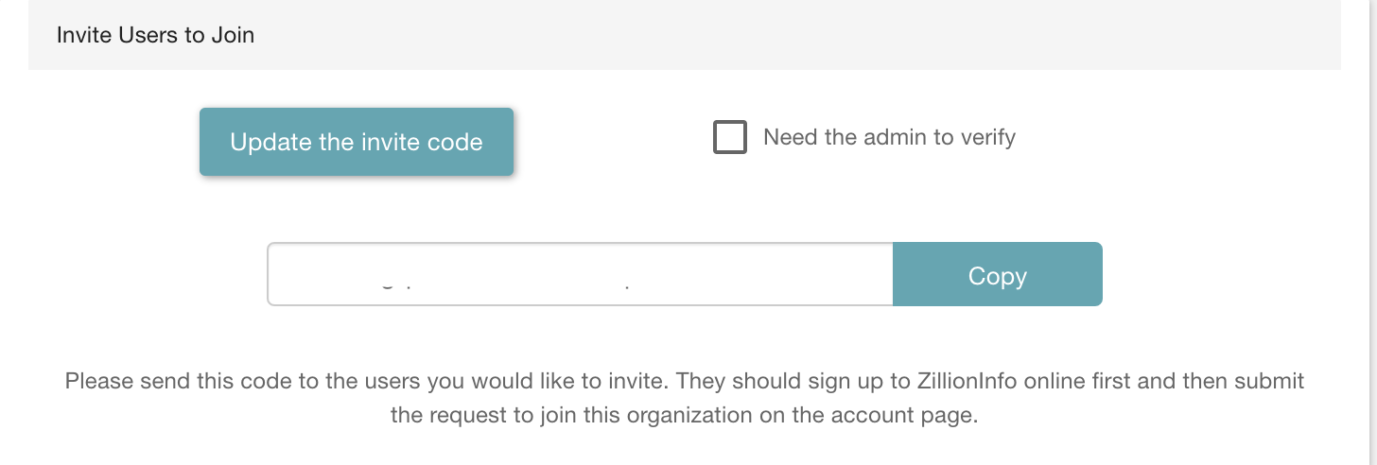The height and width of the screenshot is (465, 1377).
Task: Click the Invite Users to Join header
Action: tap(155, 35)
